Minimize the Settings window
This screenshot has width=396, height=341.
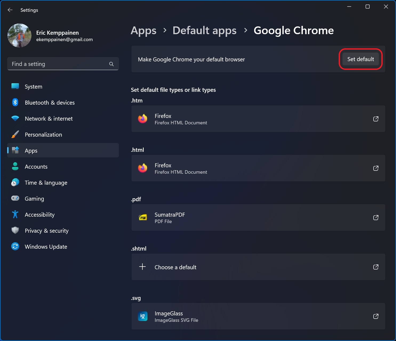coord(349,7)
